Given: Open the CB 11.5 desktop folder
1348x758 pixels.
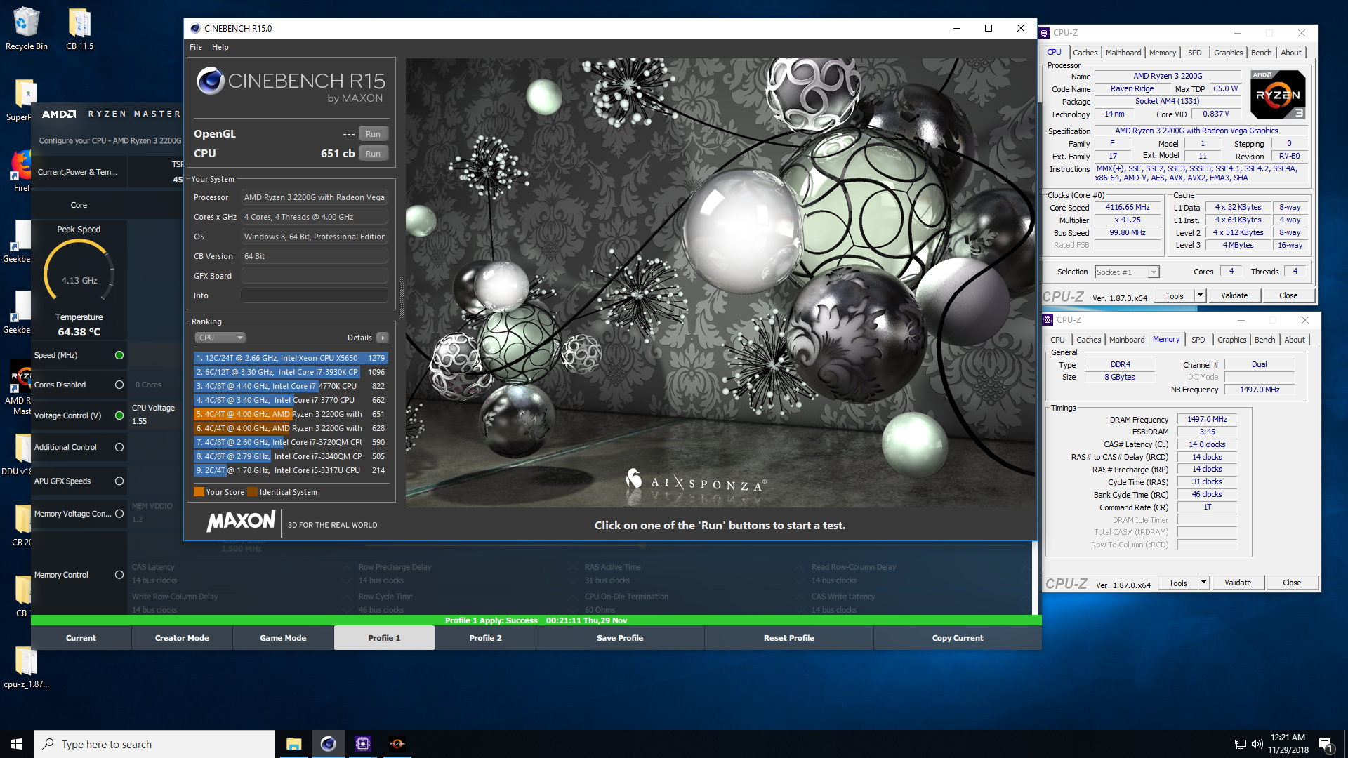Looking at the screenshot, I should pyautogui.click(x=79, y=29).
